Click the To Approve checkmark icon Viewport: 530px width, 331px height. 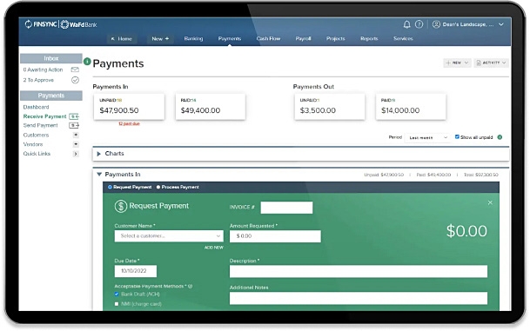click(75, 80)
